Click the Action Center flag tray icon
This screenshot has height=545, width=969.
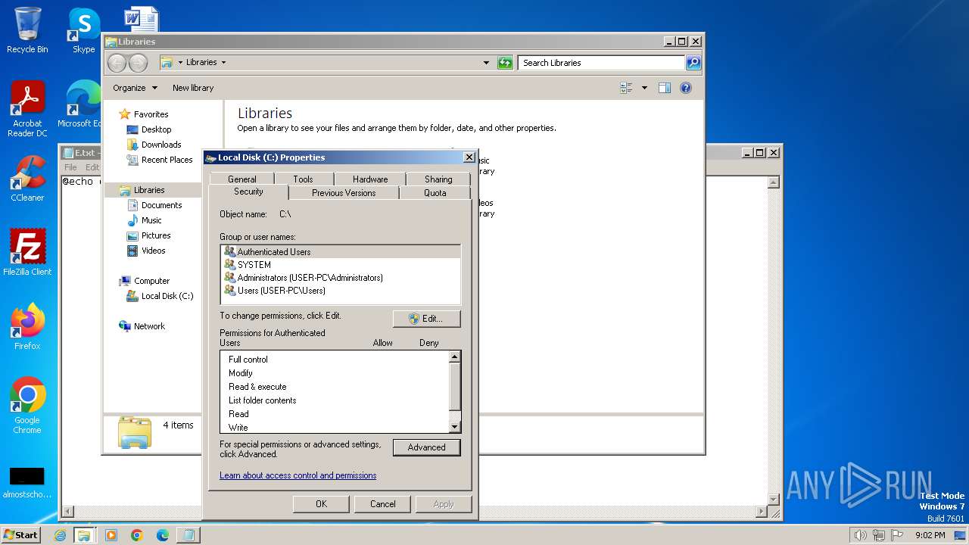pos(897,535)
